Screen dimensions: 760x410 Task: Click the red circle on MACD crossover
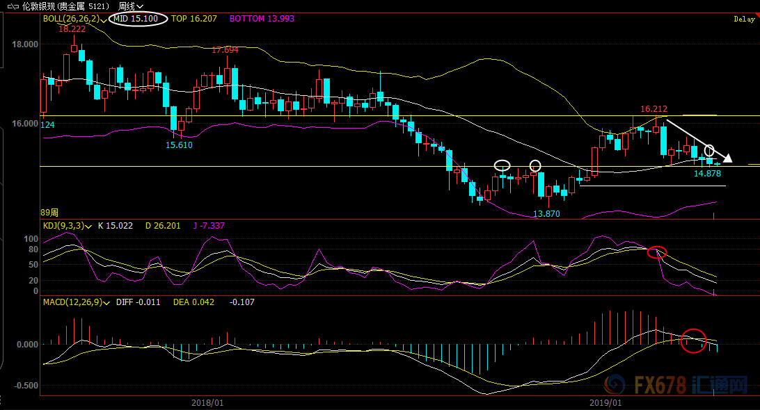coord(692,341)
